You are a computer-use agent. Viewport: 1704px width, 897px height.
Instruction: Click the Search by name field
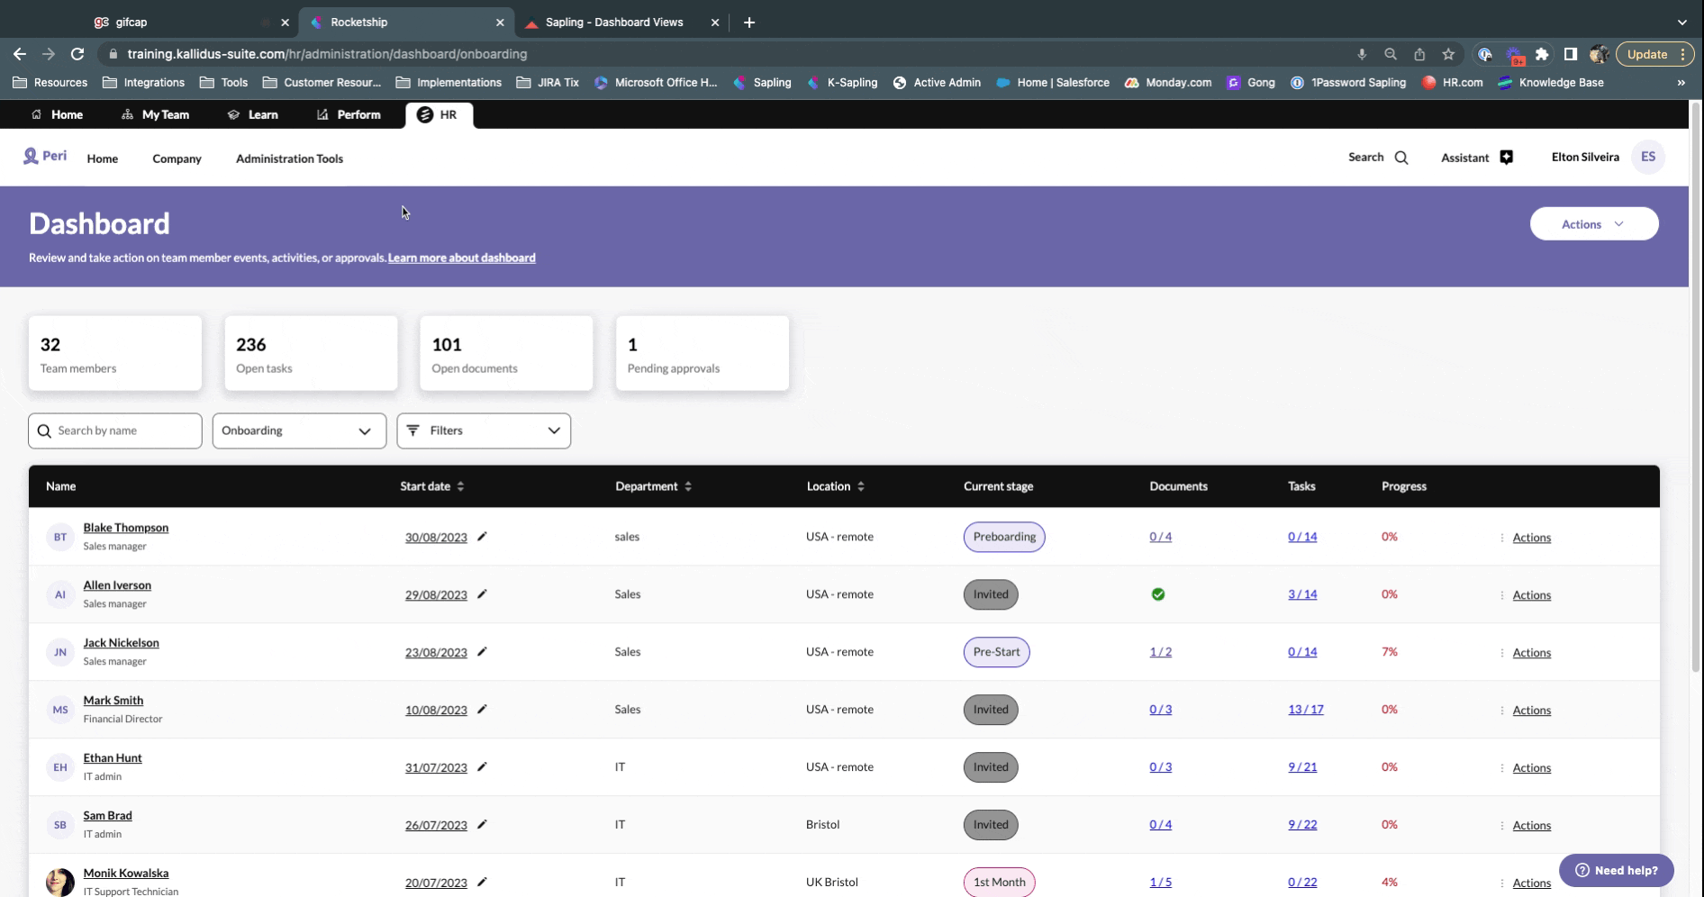point(115,430)
